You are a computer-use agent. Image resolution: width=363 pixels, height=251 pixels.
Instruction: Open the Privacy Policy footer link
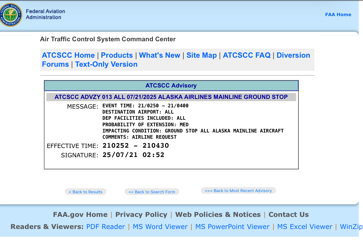coord(141,215)
